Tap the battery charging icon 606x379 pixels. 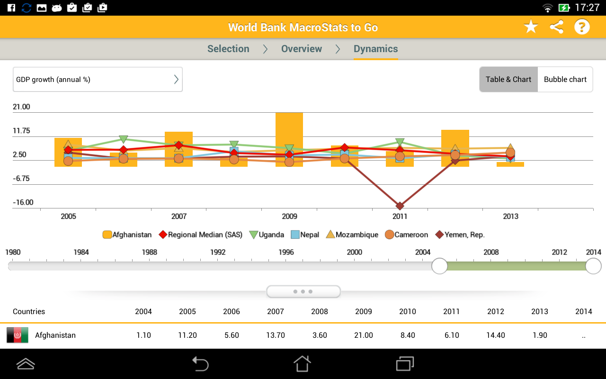click(x=564, y=8)
